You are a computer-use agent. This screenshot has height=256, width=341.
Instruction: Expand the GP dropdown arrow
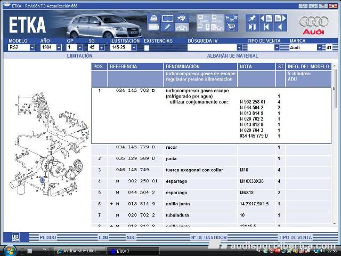click(80, 47)
